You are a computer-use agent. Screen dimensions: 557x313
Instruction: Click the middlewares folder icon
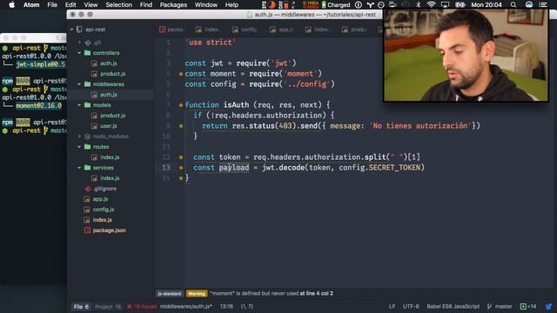[87, 84]
